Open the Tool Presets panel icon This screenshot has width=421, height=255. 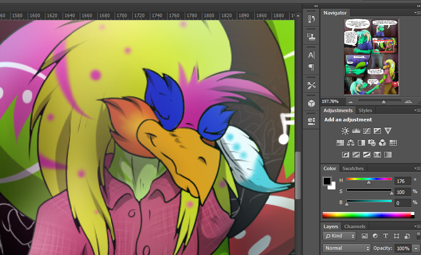pos(311,85)
